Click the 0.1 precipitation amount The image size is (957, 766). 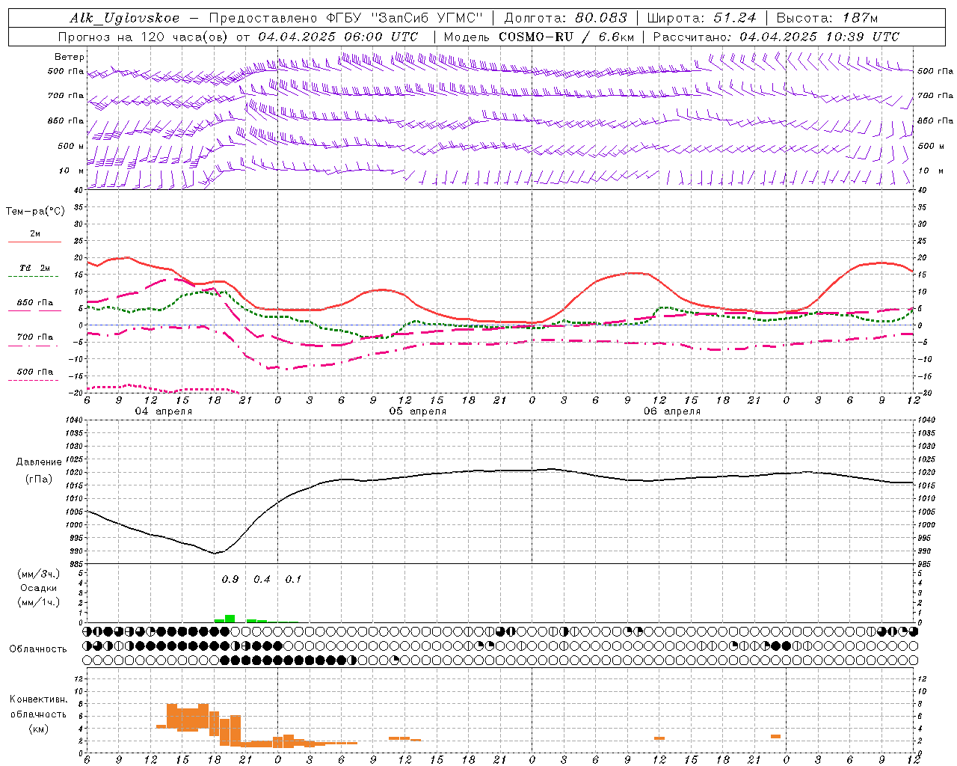(x=294, y=580)
